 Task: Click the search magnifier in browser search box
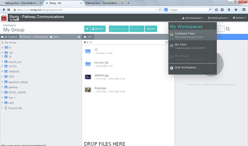coord(210,10)
